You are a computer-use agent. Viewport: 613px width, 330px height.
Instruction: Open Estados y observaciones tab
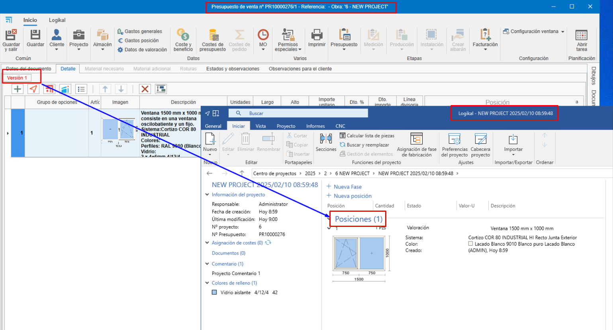click(233, 69)
